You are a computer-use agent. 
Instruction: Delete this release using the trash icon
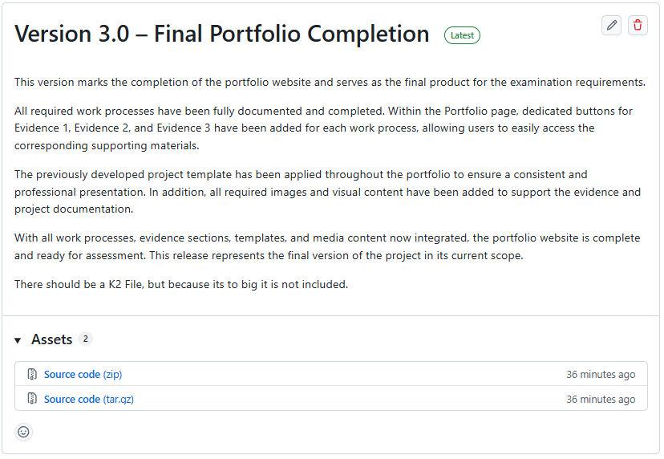(x=638, y=26)
